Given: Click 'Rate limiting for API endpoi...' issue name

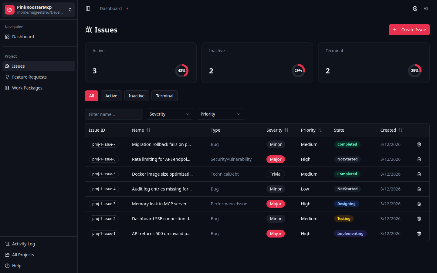Looking at the screenshot, I should click(x=161, y=159).
